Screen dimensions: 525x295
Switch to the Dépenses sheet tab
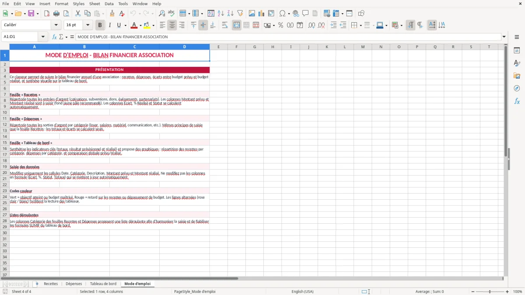tap(73, 284)
